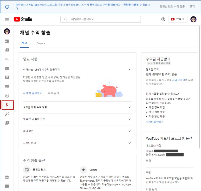The width and height of the screenshot is (201, 191).
Task: Open the Send feedback sidebar icon
Action: 7,186
